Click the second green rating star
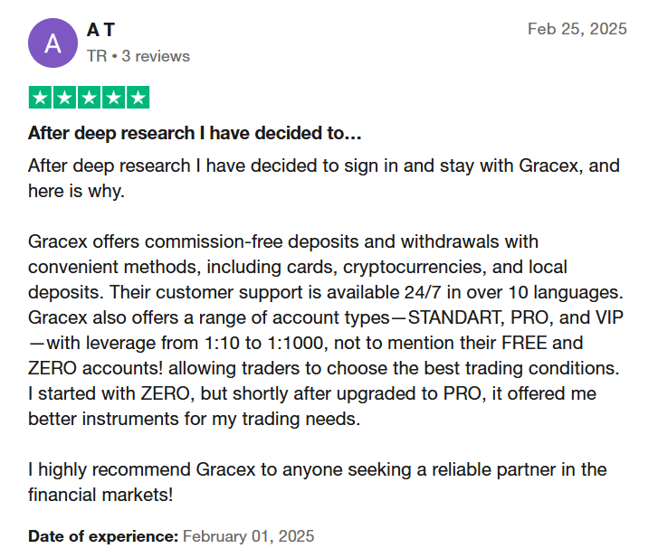Viewport: 658px width, 558px height. tap(64, 98)
